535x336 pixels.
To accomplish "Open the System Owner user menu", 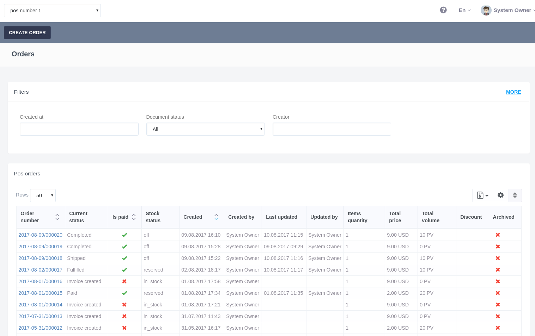I will tap(512, 10).
